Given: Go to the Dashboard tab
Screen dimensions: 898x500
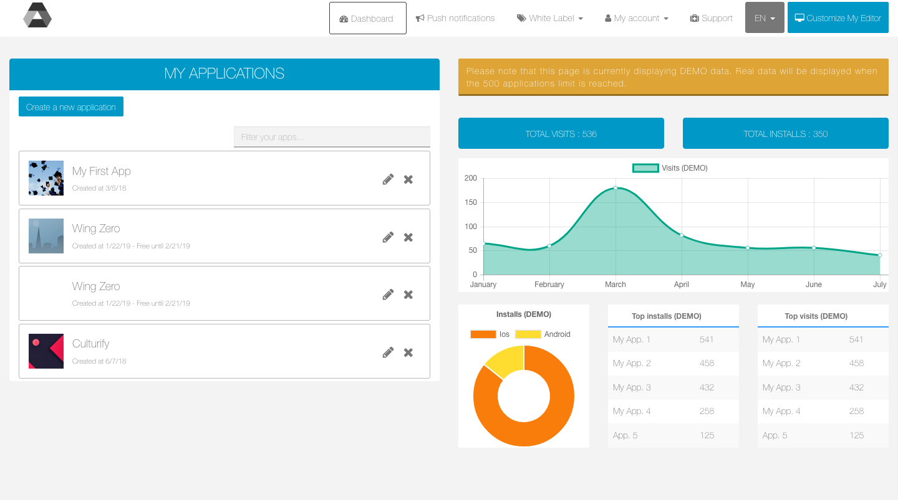Looking at the screenshot, I should (x=368, y=18).
